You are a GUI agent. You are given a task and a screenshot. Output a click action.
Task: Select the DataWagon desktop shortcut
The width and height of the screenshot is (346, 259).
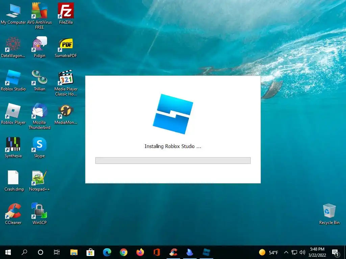(13, 47)
